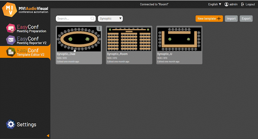Screen dimensions: 258x139
Task: Click the Logout icon
Action: [242, 4]
